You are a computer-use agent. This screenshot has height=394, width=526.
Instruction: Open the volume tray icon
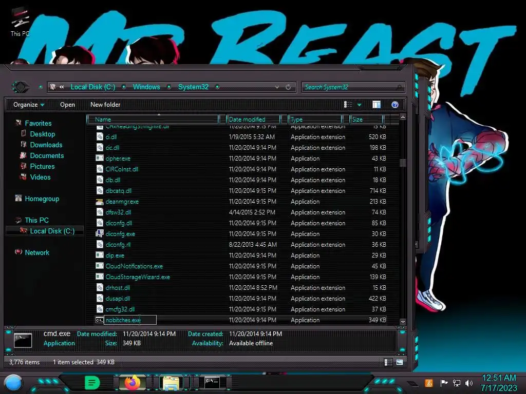click(469, 383)
